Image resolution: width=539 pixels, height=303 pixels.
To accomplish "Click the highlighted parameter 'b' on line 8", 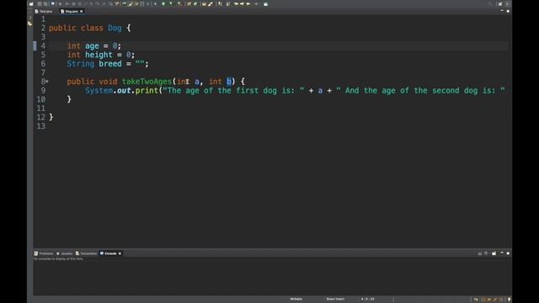I will [x=229, y=82].
